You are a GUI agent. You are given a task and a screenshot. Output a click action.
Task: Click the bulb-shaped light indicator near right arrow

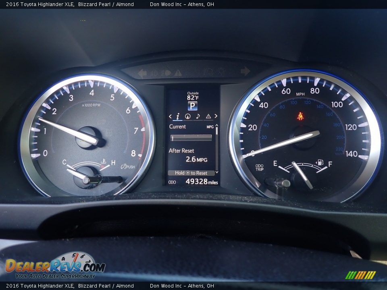pos(221,72)
